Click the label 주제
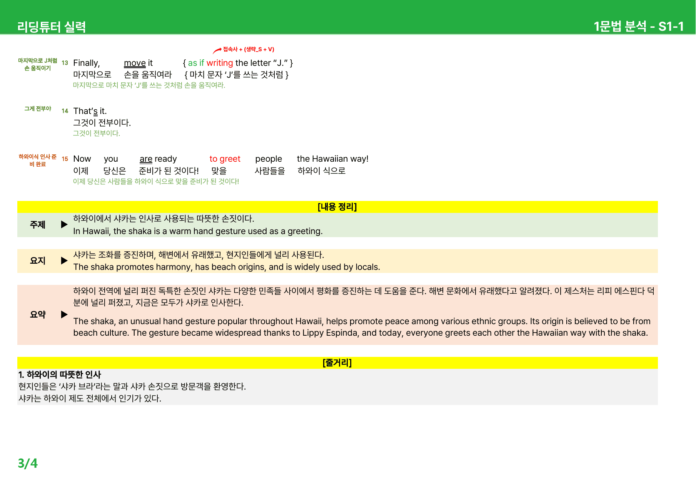 (x=38, y=224)
